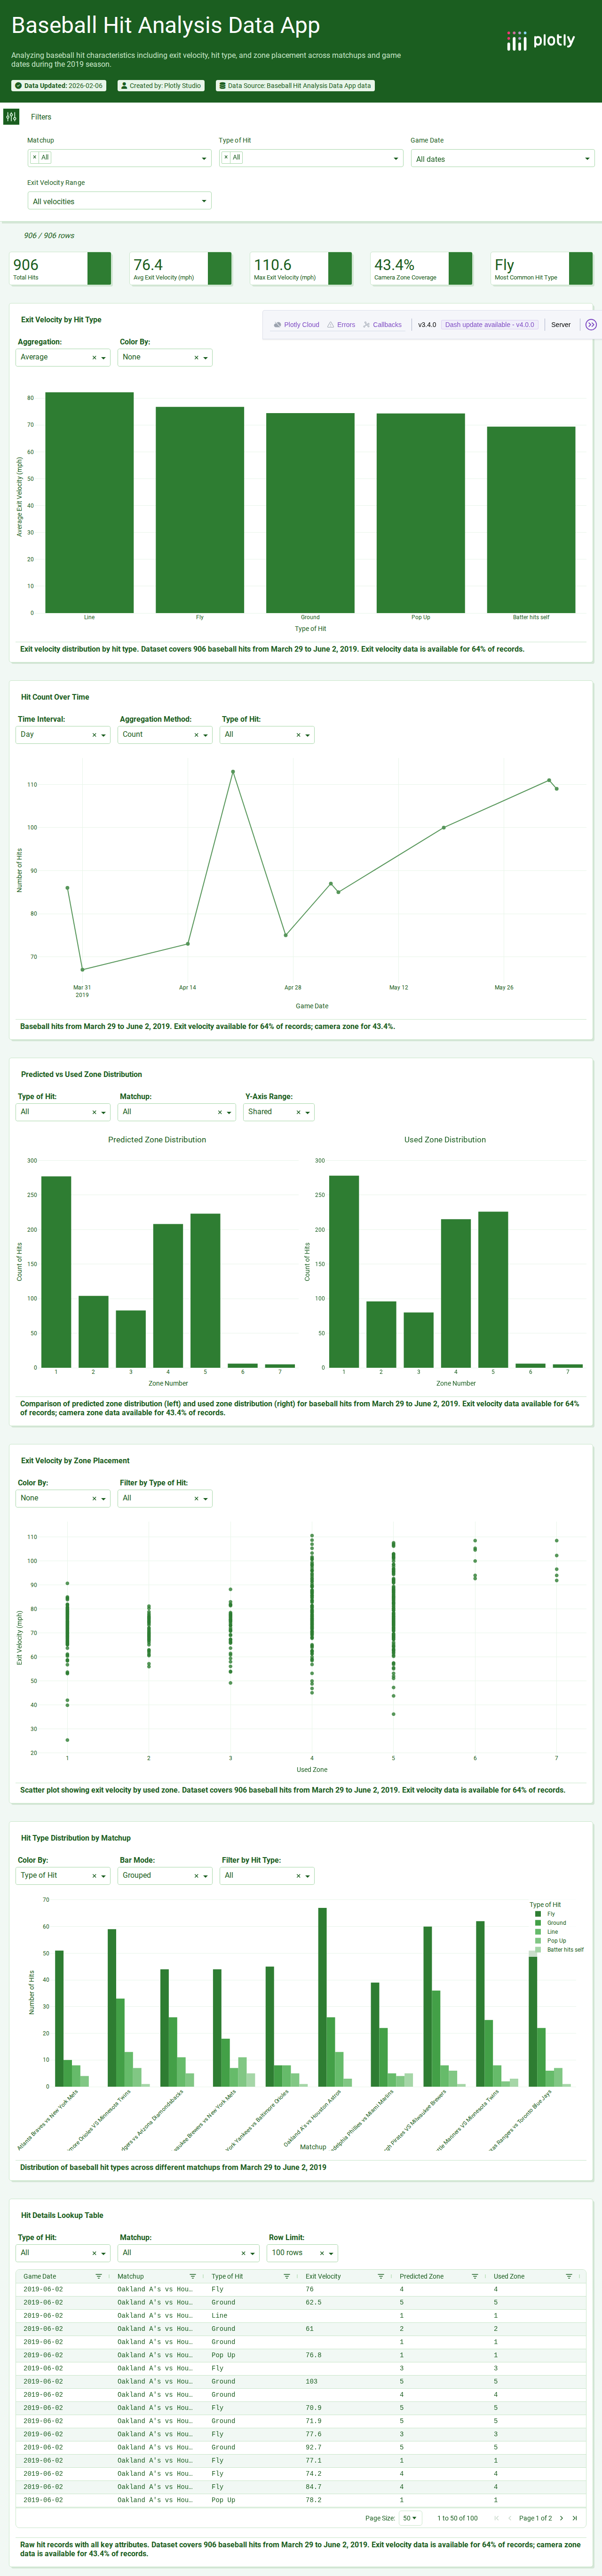Click the Plotly logo in header

[x=540, y=41]
